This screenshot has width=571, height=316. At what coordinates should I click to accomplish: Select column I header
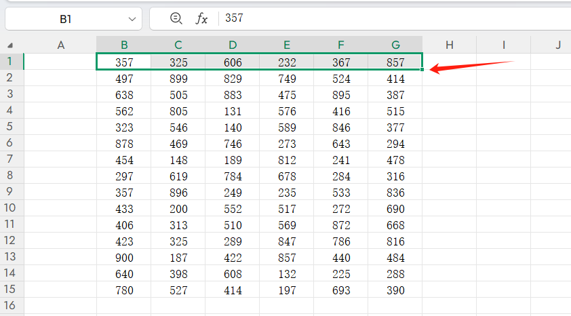coord(504,45)
